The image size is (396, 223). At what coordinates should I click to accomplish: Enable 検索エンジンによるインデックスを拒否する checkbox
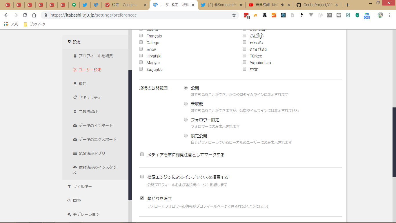point(142,177)
